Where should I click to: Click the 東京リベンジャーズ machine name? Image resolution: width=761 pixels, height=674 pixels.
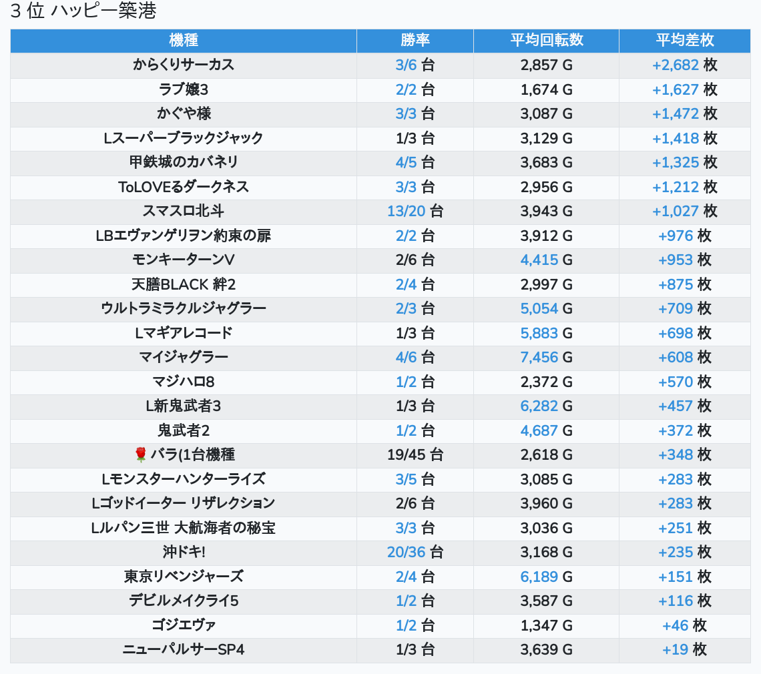coord(184,577)
